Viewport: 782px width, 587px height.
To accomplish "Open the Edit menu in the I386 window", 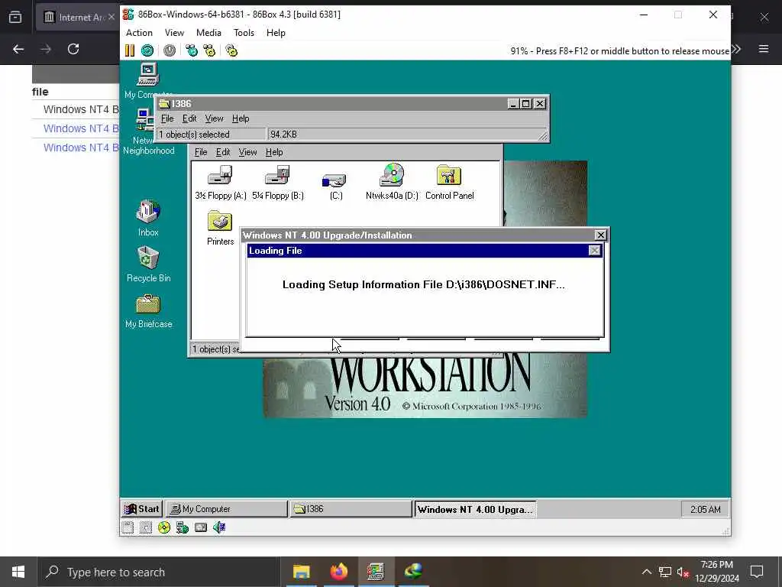I will [x=189, y=118].
